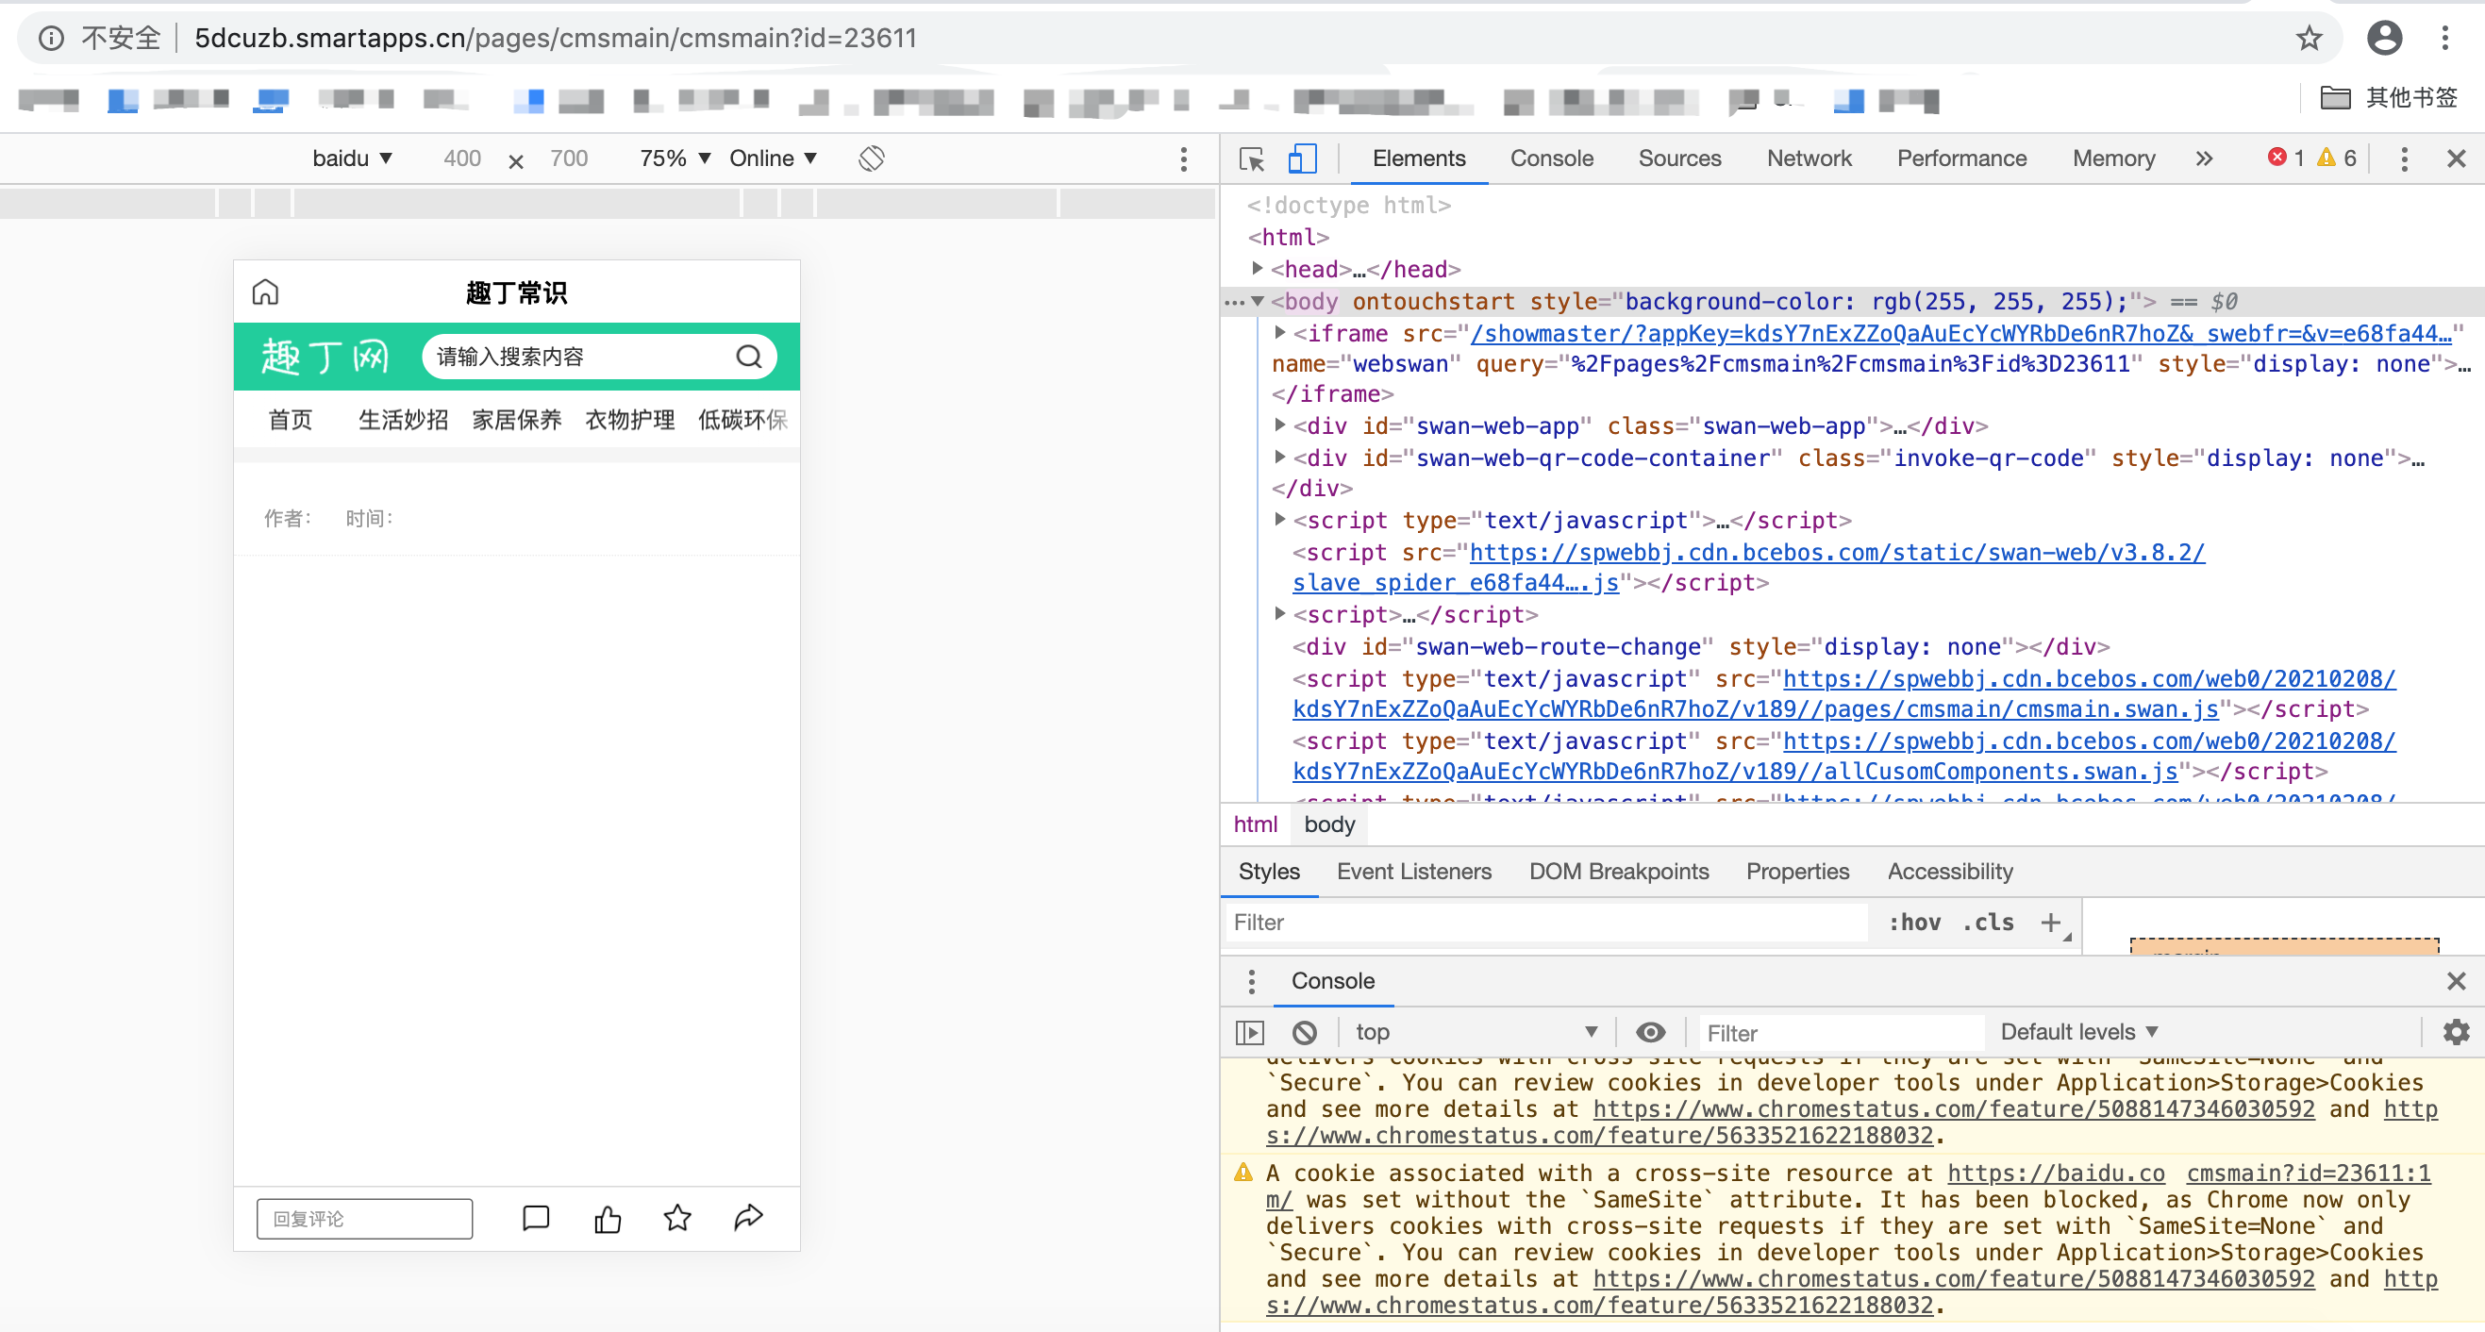
Task: Create a live expression with eye icon
Action: pos(1651,1033)
